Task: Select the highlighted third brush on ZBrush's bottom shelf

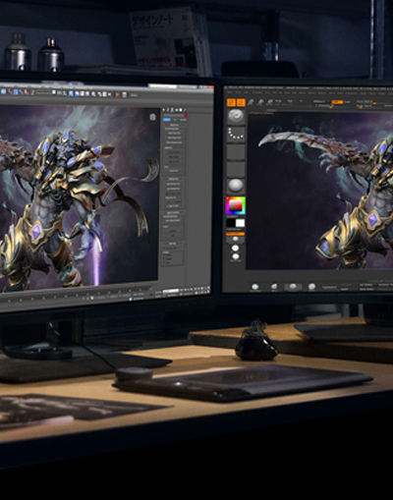Action: pos(293,287)
